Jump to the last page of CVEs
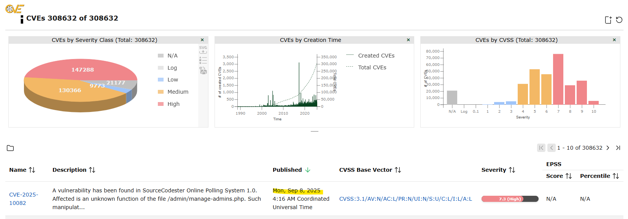 [618, 148]
